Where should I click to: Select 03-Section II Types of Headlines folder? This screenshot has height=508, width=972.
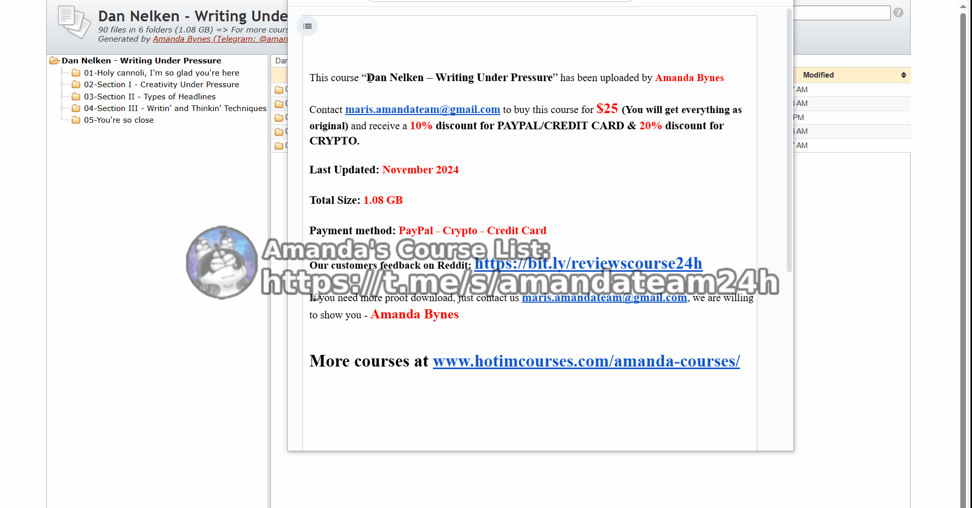tap(150, 97)
